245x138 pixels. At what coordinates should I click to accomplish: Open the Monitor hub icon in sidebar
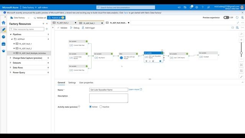click(3, 37)
